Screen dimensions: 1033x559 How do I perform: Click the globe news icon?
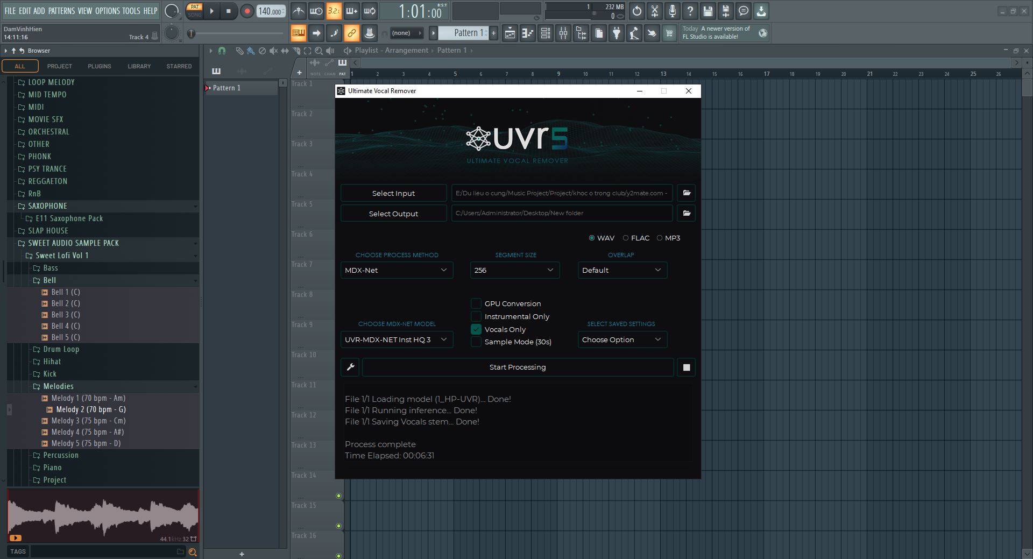coord(762,33)
